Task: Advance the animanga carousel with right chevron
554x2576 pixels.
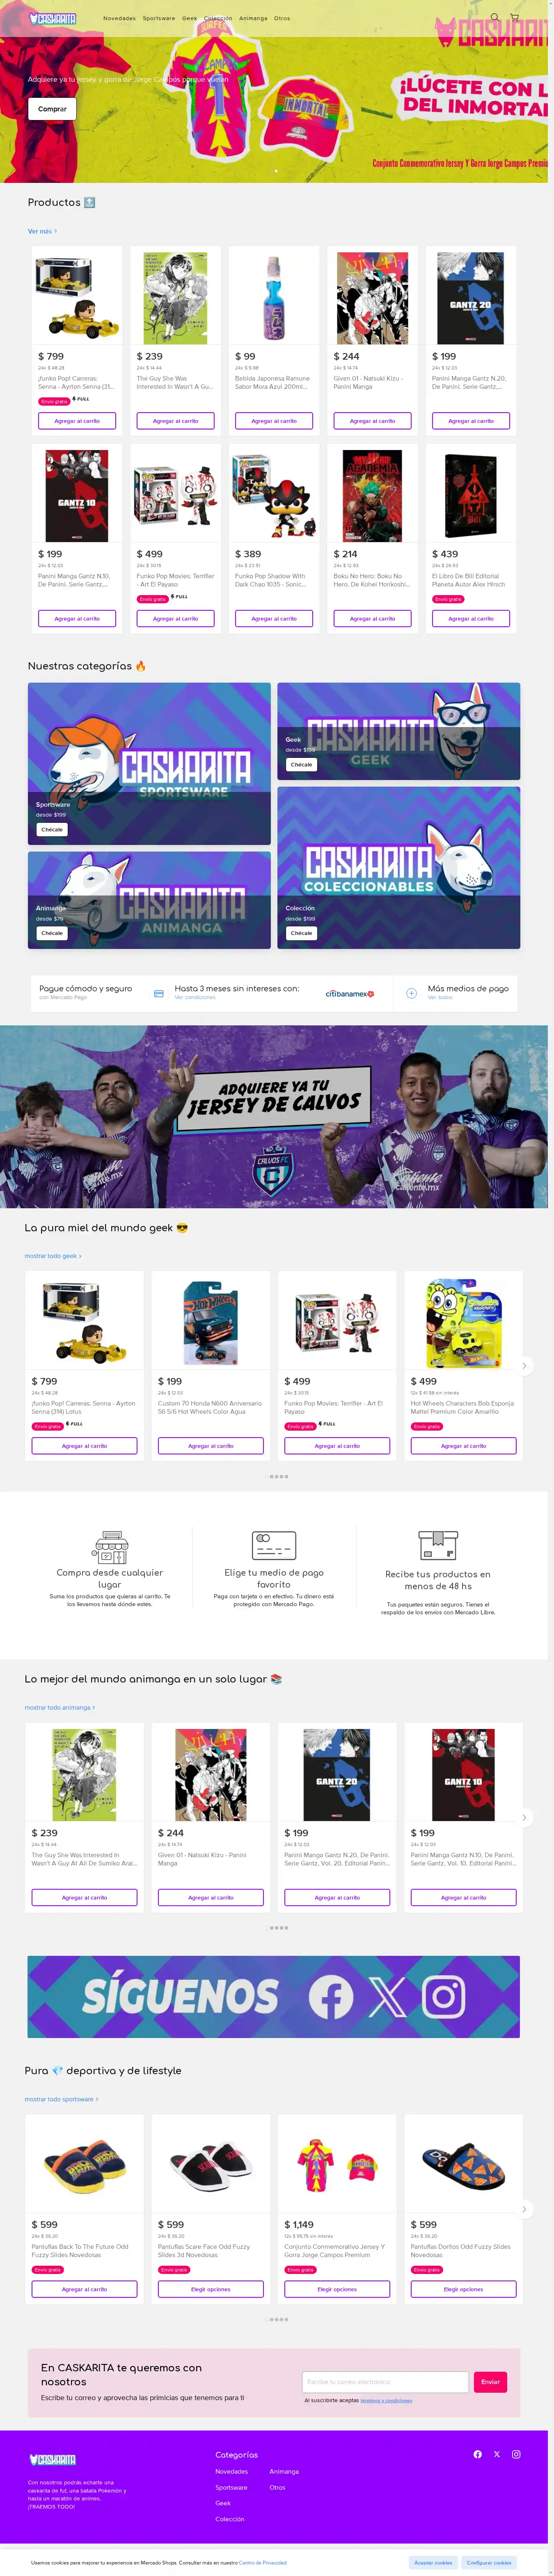Action: tap(524, 1817)
